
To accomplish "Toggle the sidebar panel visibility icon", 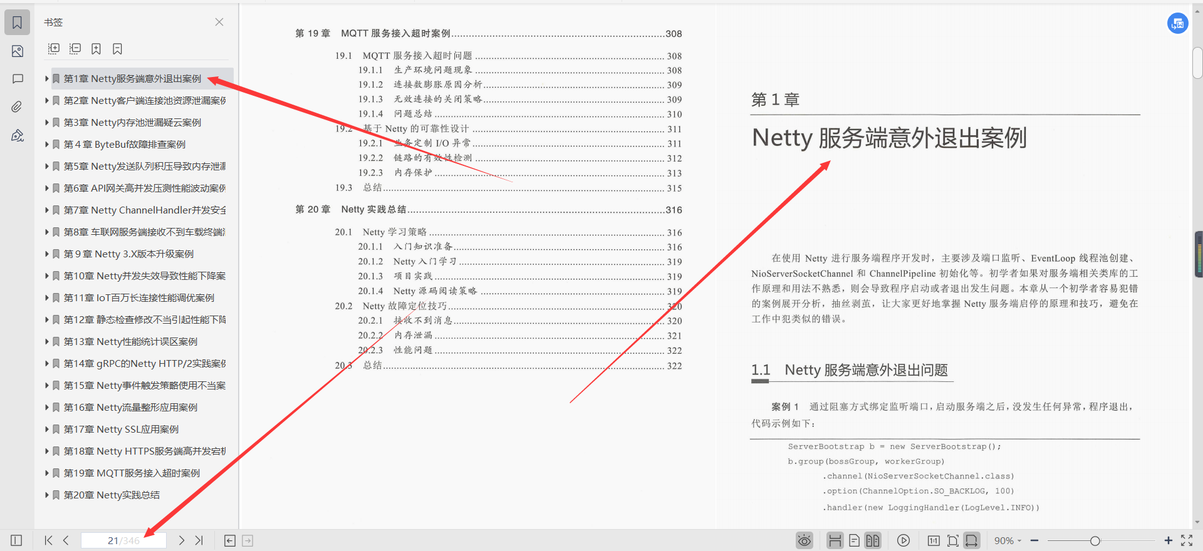I will coord(17,540).
